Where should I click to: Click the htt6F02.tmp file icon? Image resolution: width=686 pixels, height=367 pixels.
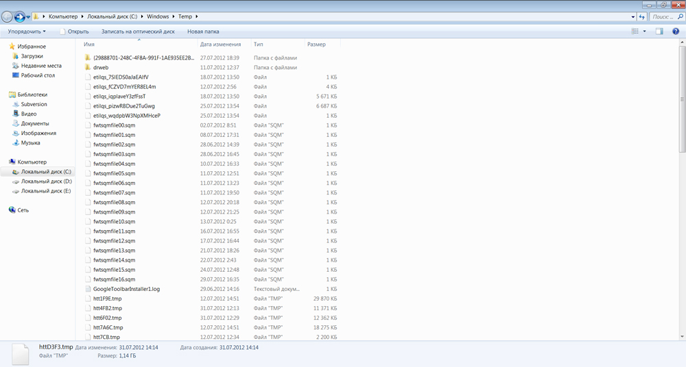tap(88, 318)
